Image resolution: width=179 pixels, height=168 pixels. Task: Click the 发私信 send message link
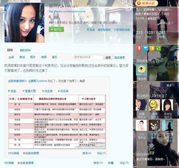[91, 29]
